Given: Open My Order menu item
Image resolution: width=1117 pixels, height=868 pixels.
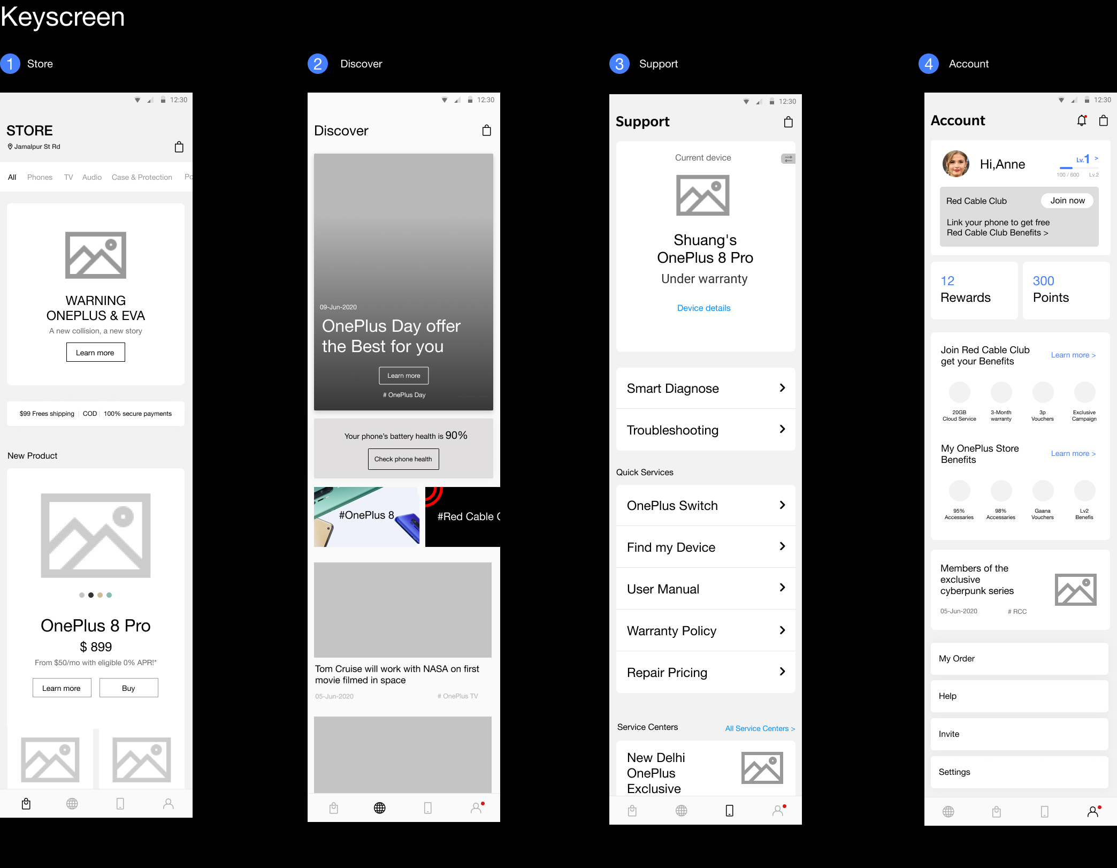Looking at the screenshot, I should click(x=1020, y=659).
